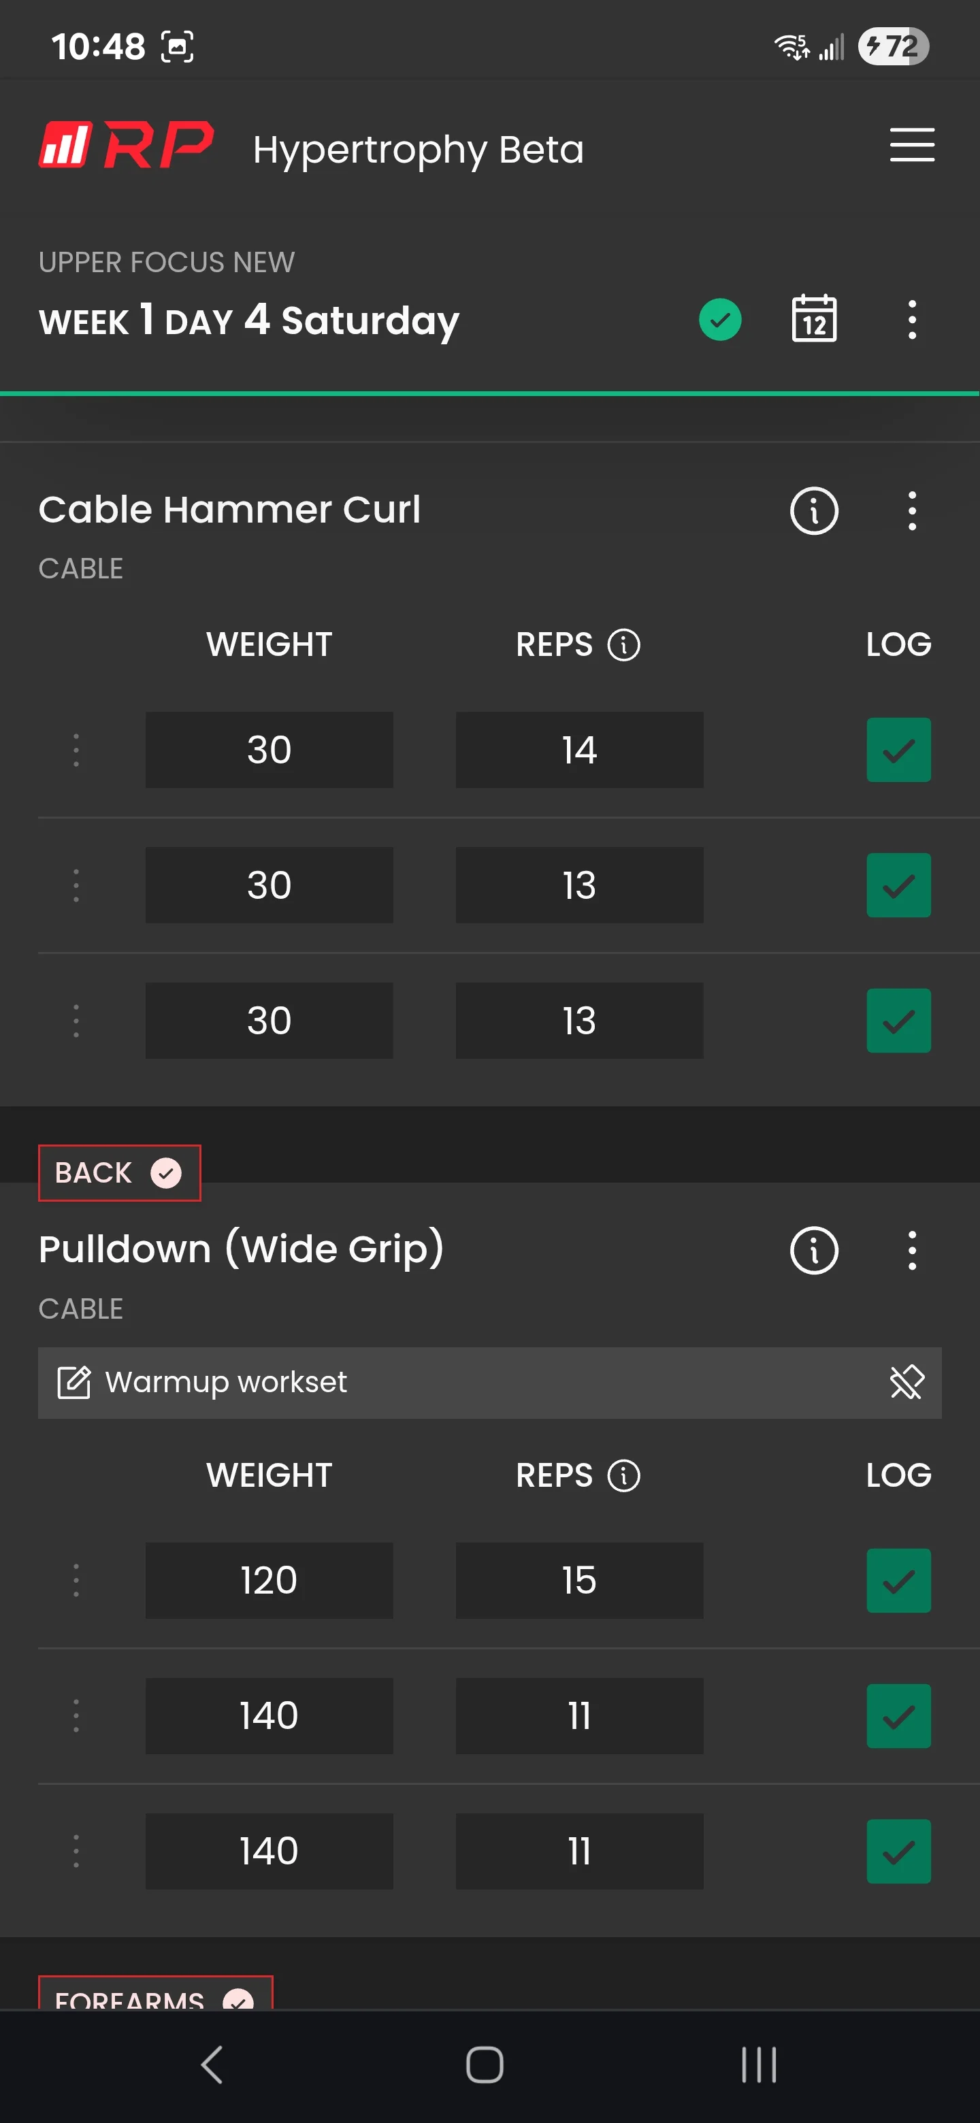980x2123 pixels.
Task: Tap the RP Hypertrophy logo
Action: [x=126, y=145]
